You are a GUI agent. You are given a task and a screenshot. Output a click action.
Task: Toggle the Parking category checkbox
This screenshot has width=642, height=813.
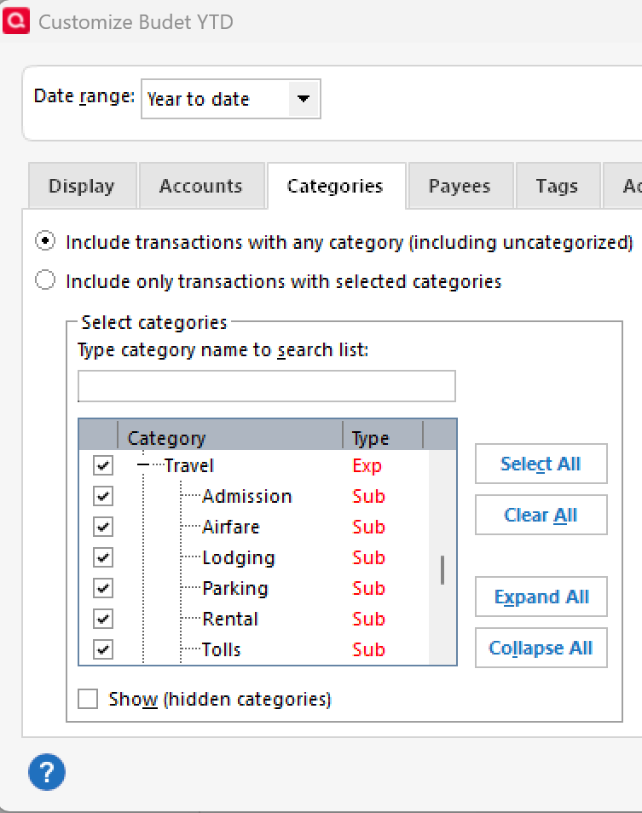click(x=103, y=588)
